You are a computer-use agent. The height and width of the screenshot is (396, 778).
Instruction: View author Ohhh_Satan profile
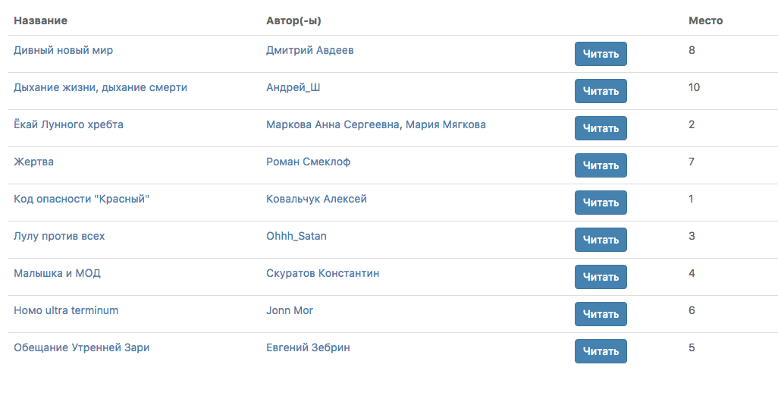pos(296,237)
